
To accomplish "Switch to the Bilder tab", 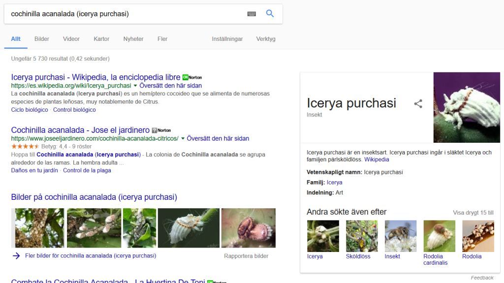I will (42, 39).
